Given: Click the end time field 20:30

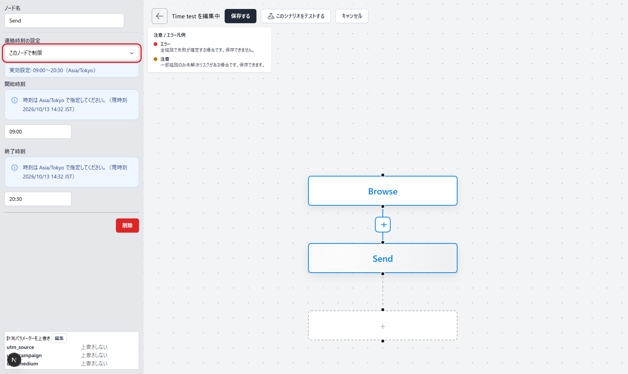Looking at the screenshot, I should 38,199.
